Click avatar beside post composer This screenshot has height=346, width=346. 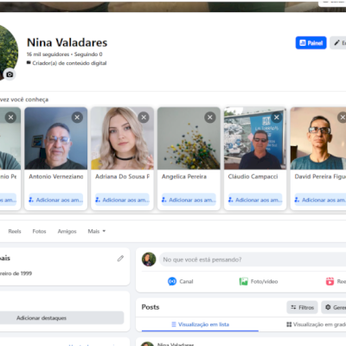(149, 259)
